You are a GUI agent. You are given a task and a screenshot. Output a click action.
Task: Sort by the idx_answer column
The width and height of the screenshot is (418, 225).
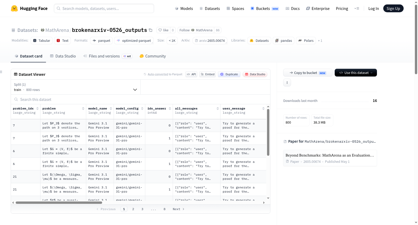point(170,108)
